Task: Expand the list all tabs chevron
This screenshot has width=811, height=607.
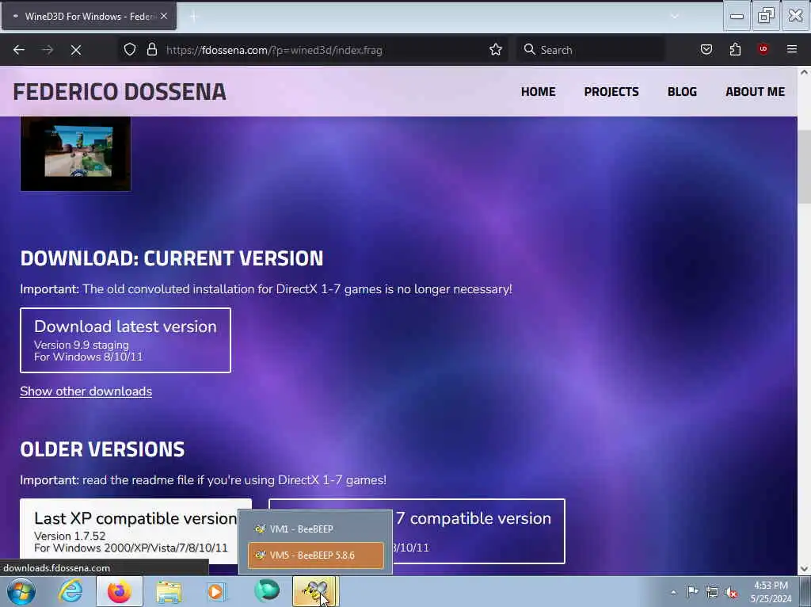Action: click(x=675, y=17)
